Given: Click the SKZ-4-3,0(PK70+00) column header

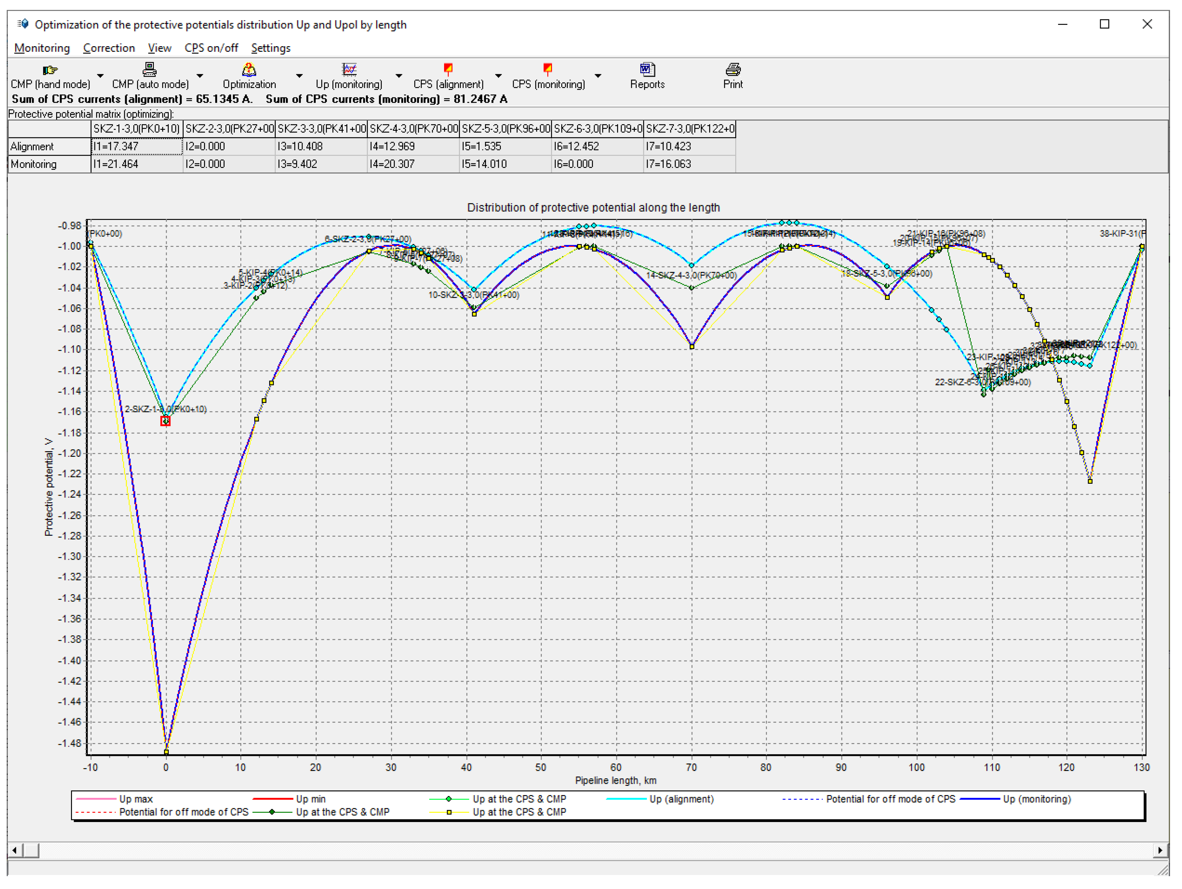Looking at the screenshot, I should [x=414, y=129].
